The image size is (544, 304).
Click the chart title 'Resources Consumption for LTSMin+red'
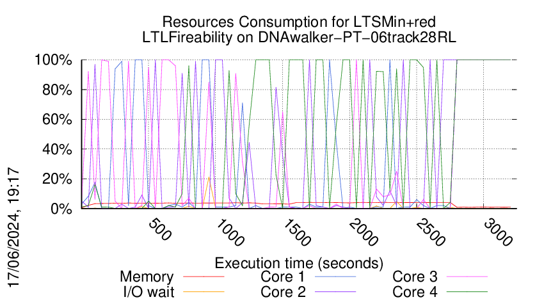click(299, 22)
